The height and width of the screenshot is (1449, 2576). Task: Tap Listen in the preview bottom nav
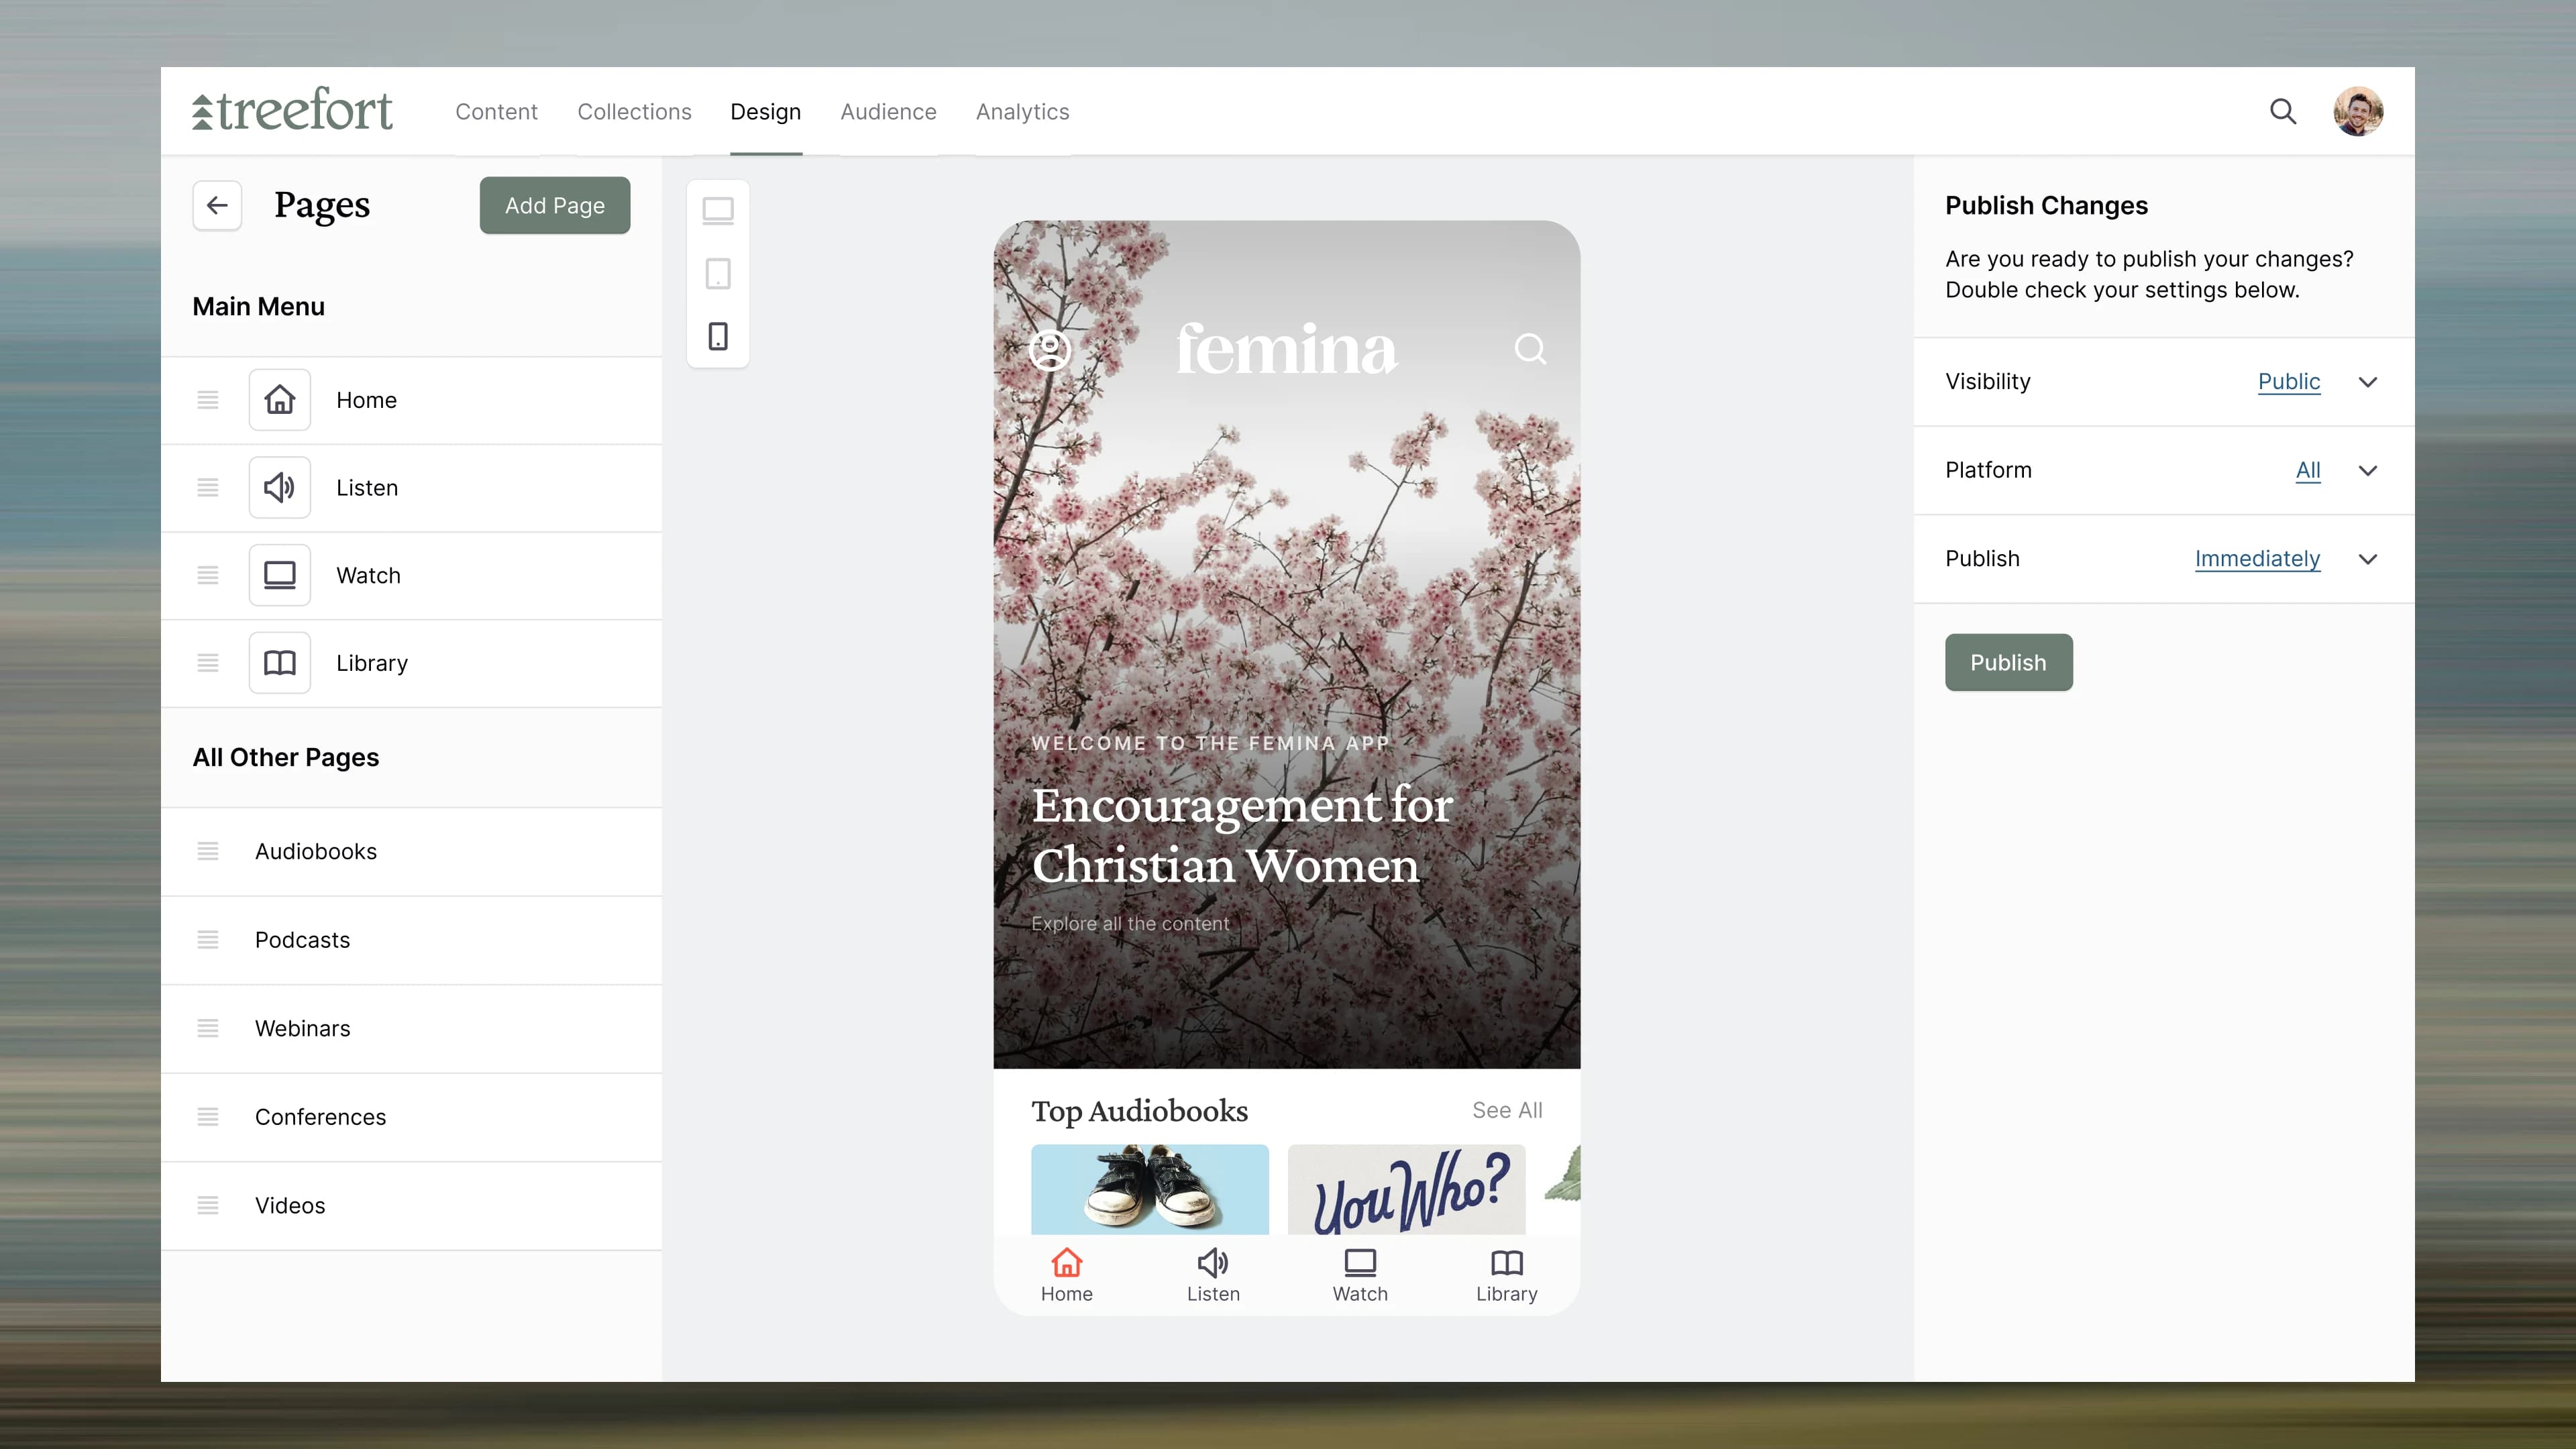pyautogui.click(x=1213, y=1275)
